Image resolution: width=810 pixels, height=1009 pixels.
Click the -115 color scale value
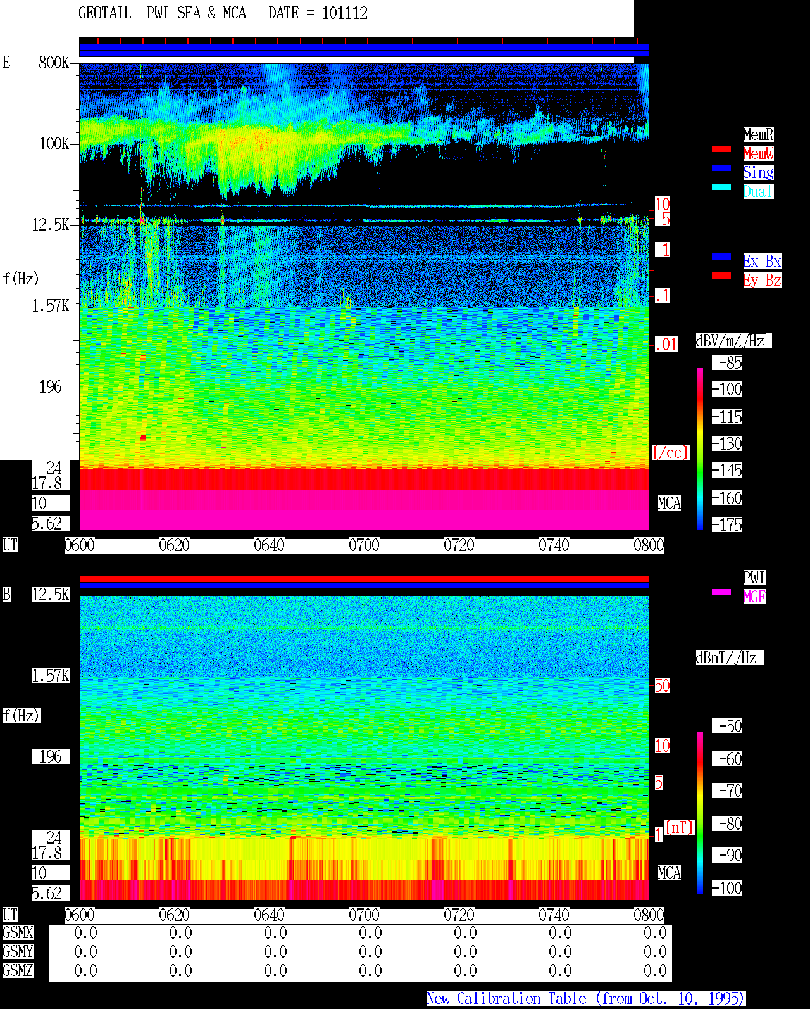pyautogui.click(x=727, y=417)
